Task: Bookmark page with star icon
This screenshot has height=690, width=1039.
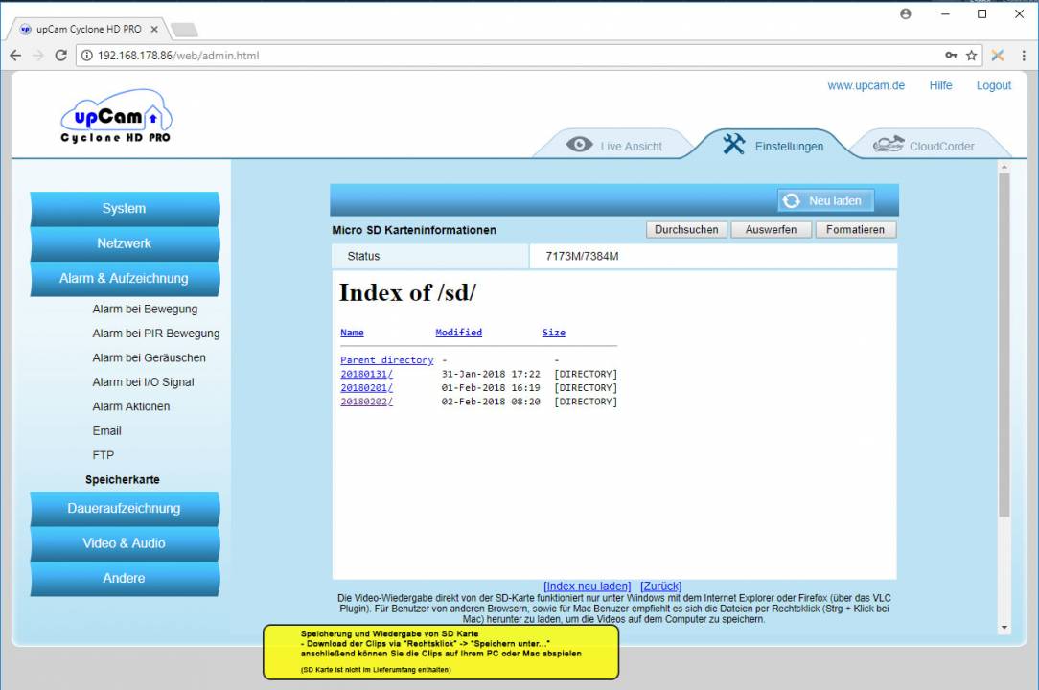Action: 971,56
